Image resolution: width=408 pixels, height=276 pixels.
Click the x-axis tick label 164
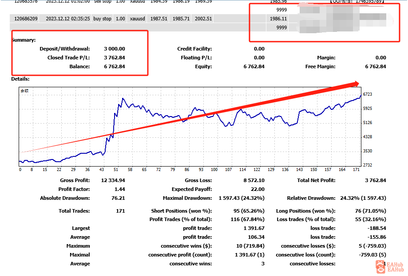click(342, 170)
